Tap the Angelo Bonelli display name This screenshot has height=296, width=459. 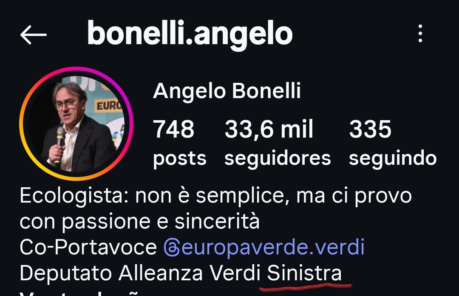[x=227, y=91]
